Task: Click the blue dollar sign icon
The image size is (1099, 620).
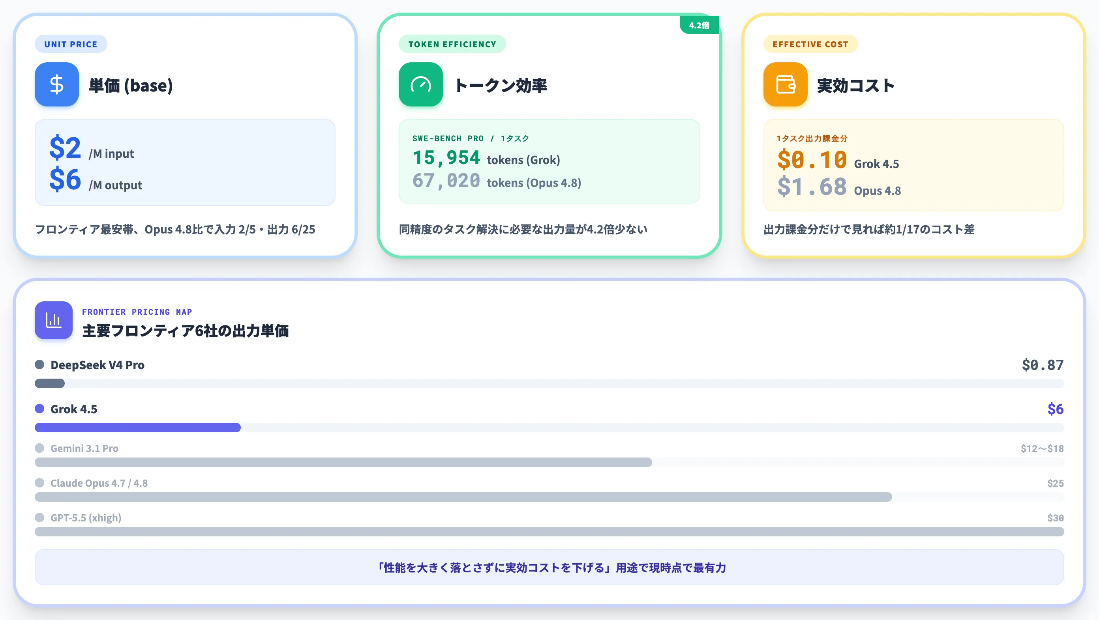Action: pos(57,84)
